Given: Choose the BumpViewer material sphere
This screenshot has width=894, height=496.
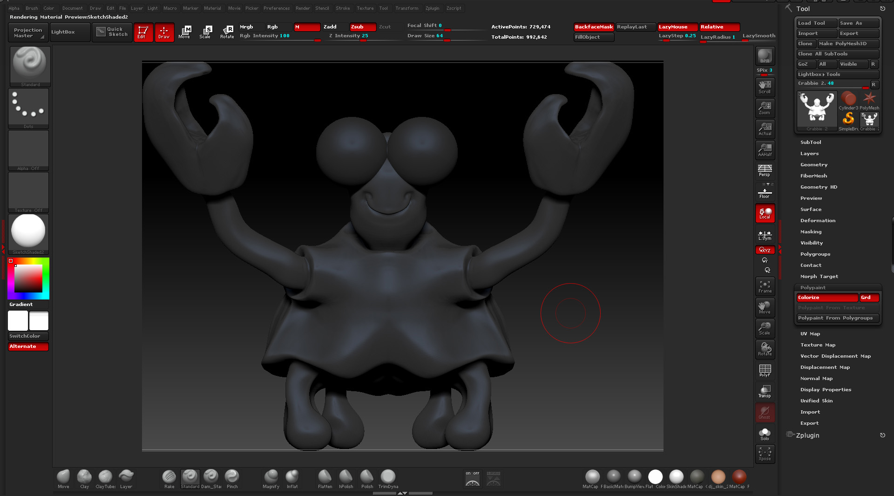Looking at the screenshot, I should (634, 479).
